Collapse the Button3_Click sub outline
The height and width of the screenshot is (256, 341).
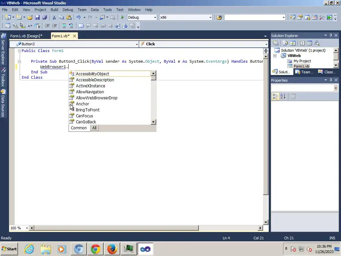point(19,61)
